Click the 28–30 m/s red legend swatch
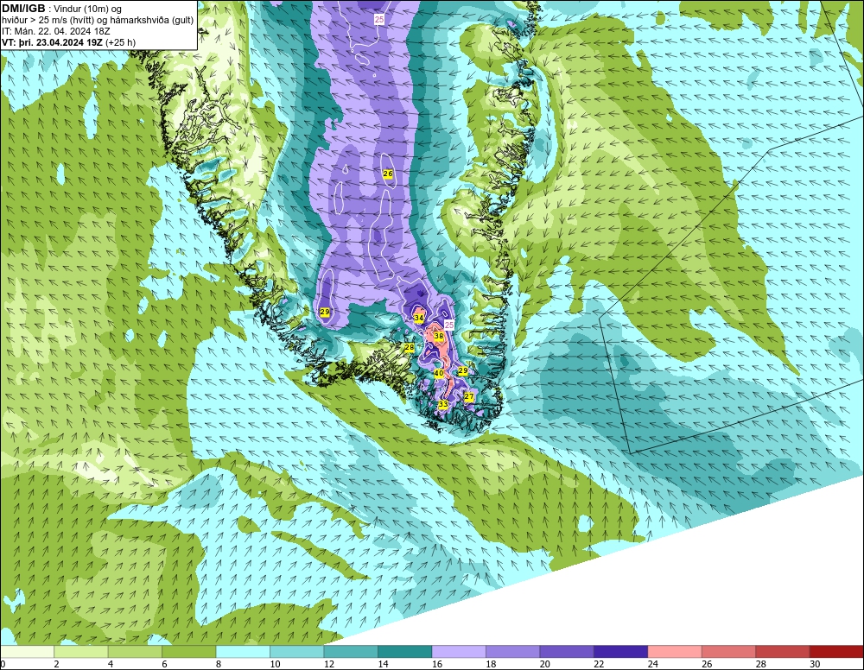Image resolution: width=864 pixels, height=670 pixels. pyautogui.click(x=783, y=652)
